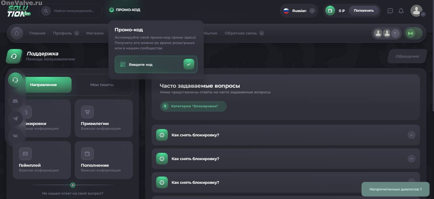This screenshot has width=434, height=199.
Task: Click the "Введите код" promo input field
Action: [x=149, y=65]
